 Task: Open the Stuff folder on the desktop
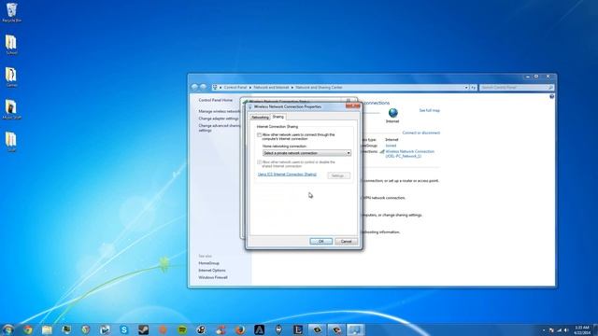pyautogui.click(x=11, y=142)
